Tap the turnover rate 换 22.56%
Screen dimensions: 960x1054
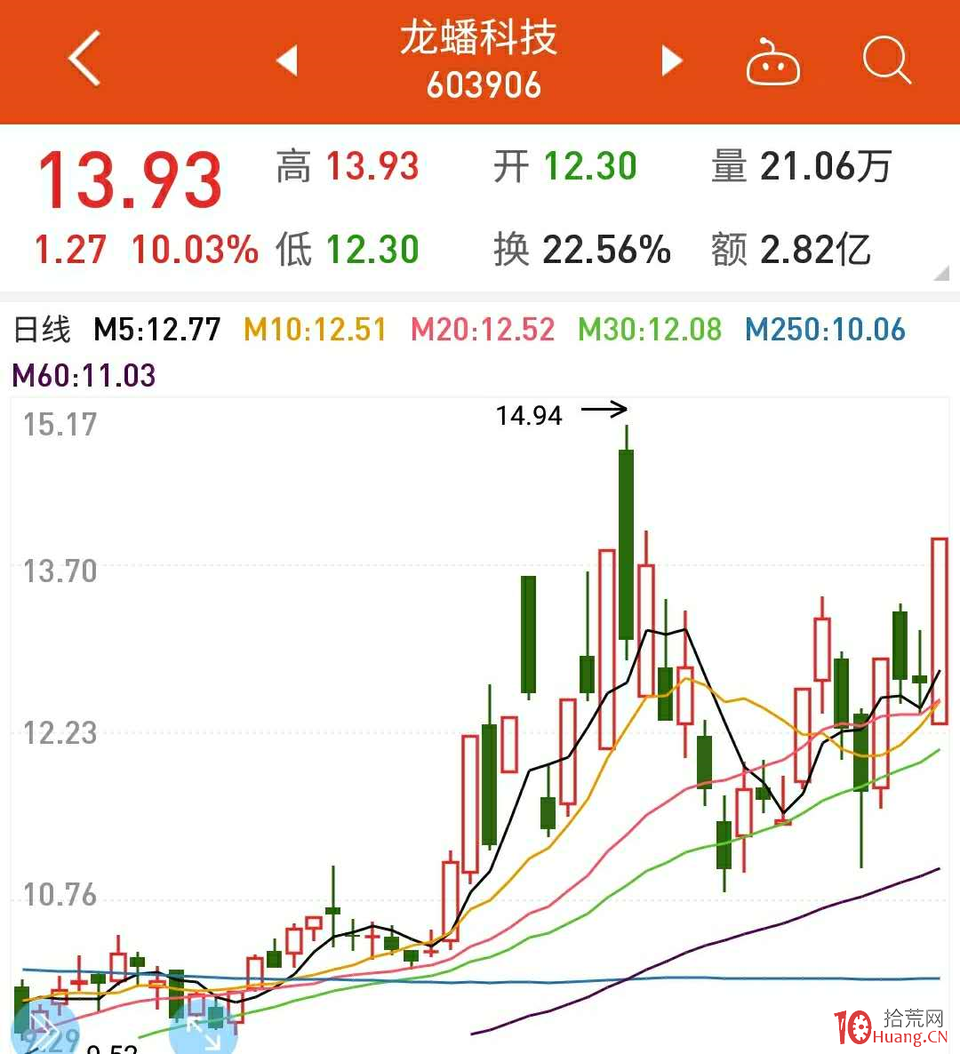[582, 250]
